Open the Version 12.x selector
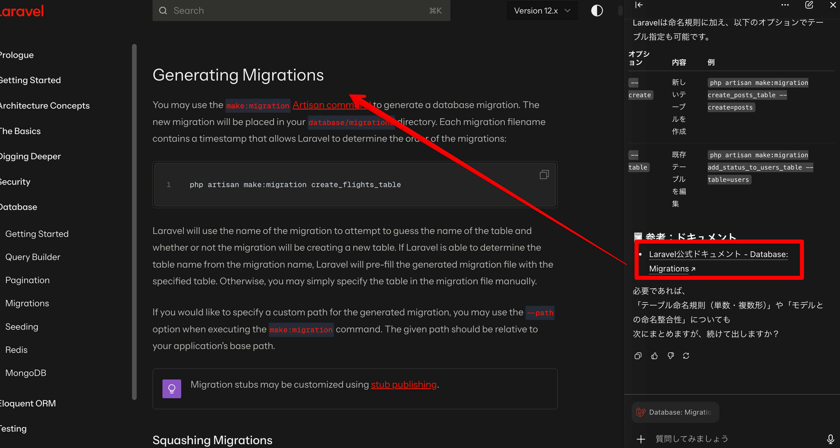Screen dimensions: 840x448 (x=542, y=11)
